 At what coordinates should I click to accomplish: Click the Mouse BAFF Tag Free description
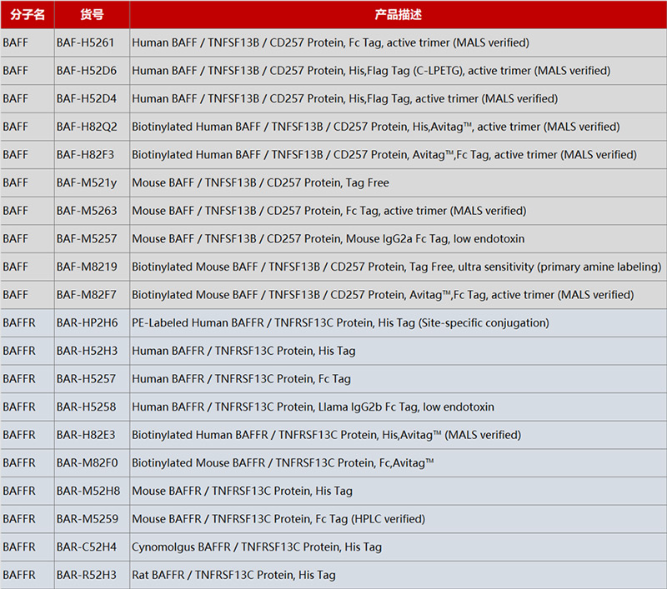(x=260, y=182)
